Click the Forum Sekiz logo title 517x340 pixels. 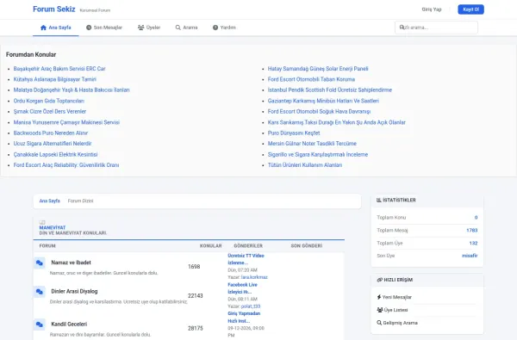coord(54,9)
